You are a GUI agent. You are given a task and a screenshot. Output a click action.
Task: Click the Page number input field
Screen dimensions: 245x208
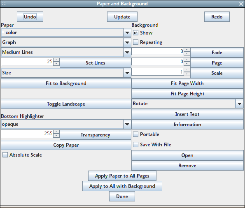[158, 62]
